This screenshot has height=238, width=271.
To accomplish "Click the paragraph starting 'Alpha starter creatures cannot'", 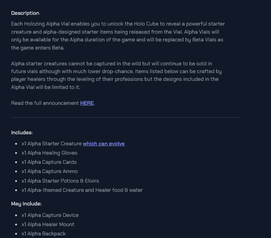I will pos(116,75).
